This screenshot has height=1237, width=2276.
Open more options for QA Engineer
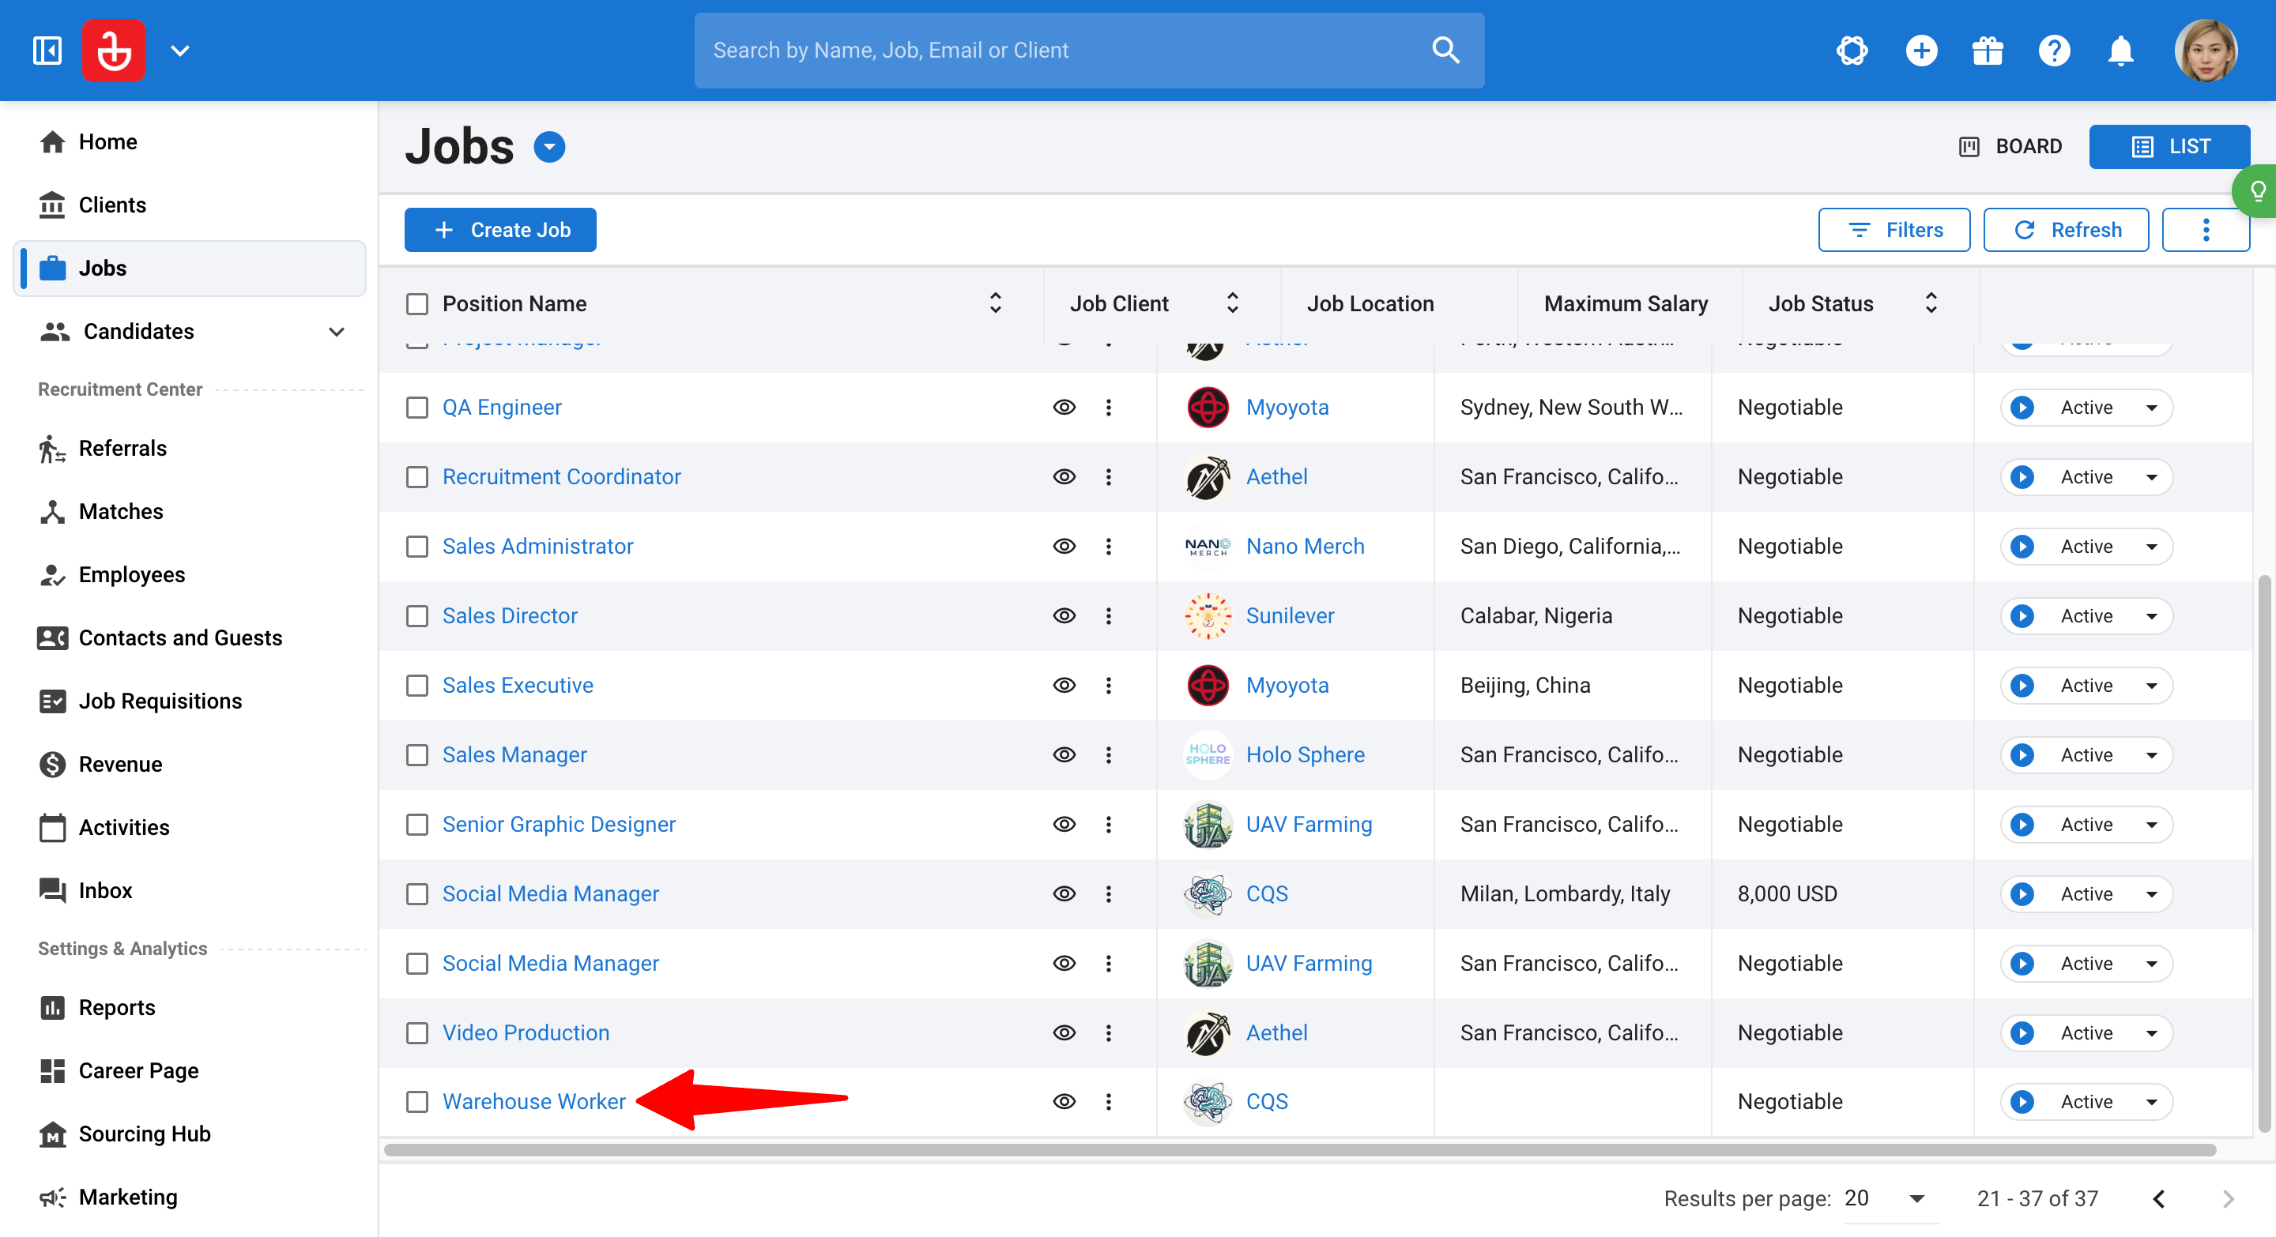click(x=1109, y=407)
